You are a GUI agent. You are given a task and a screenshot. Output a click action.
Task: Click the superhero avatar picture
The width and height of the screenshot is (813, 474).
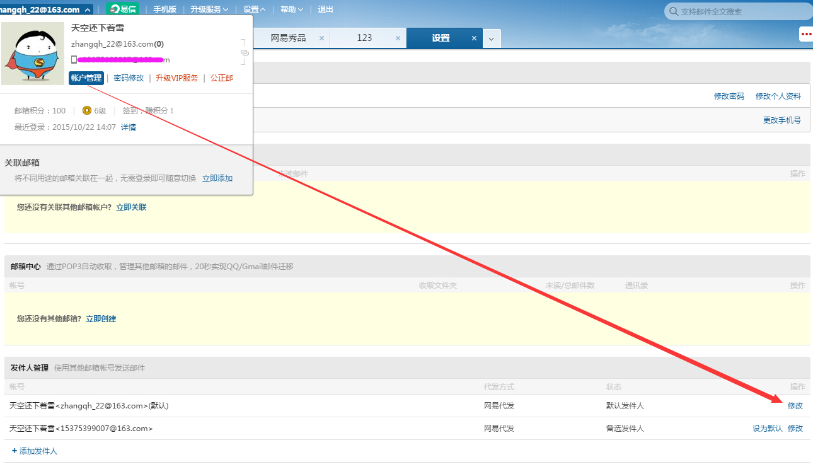coord(33,54)
